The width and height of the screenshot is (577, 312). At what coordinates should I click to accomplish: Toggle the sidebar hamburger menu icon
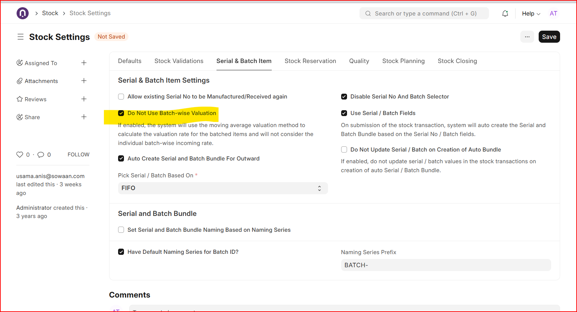tap(20, 37)
